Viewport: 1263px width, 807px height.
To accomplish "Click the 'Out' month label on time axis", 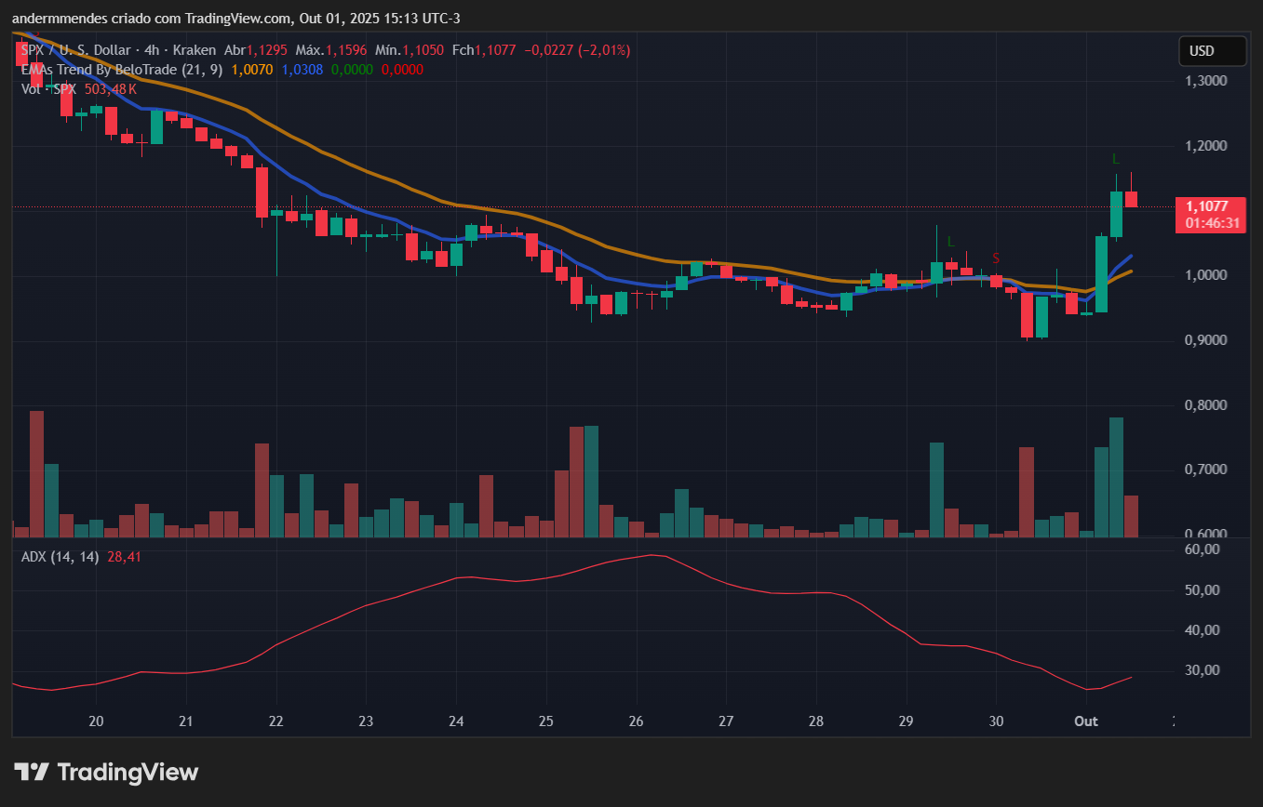I will (1086, 721).
